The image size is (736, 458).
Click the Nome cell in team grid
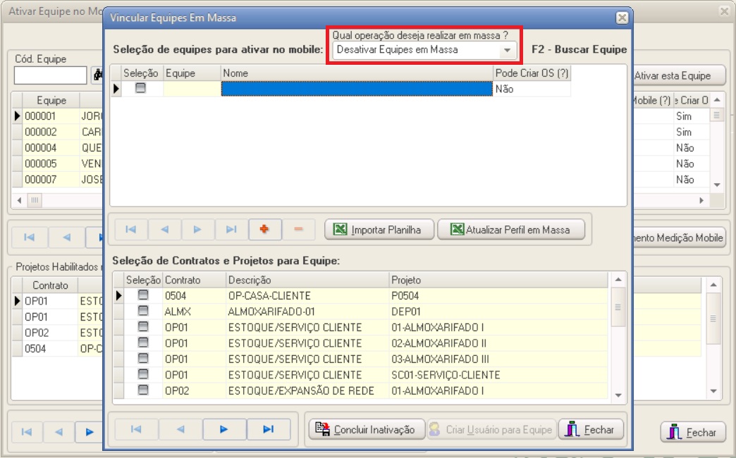point(356,89)
